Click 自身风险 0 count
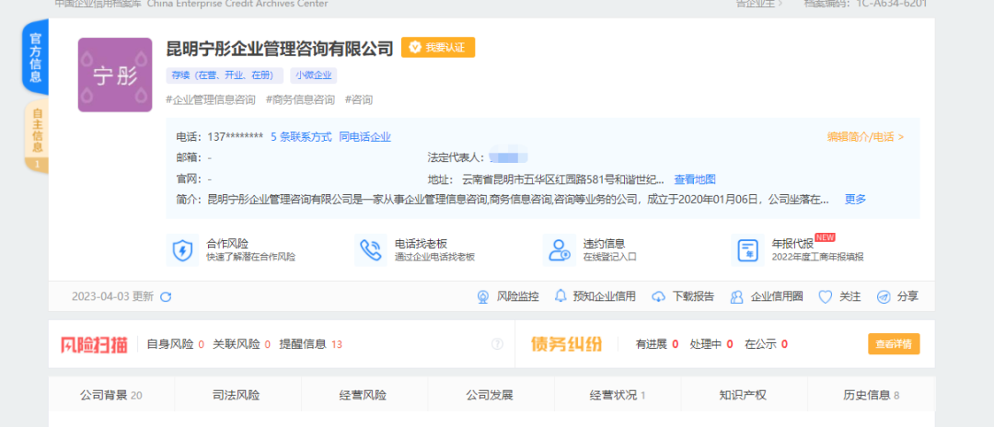 click(176, 345)
